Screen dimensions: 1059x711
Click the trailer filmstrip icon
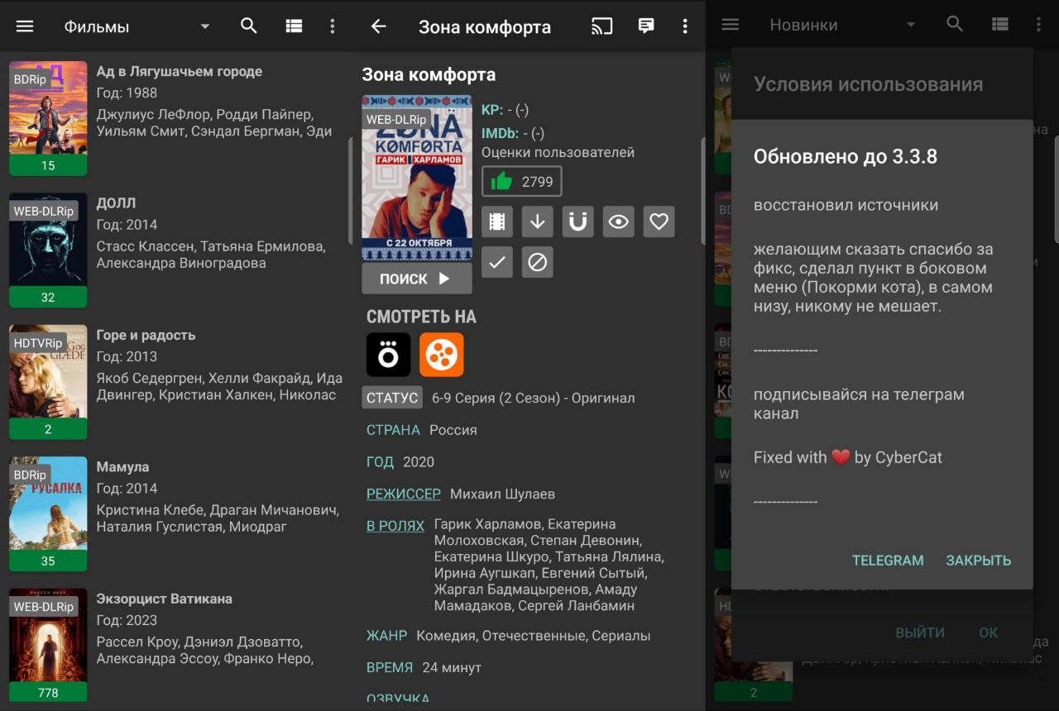(497, 222)
